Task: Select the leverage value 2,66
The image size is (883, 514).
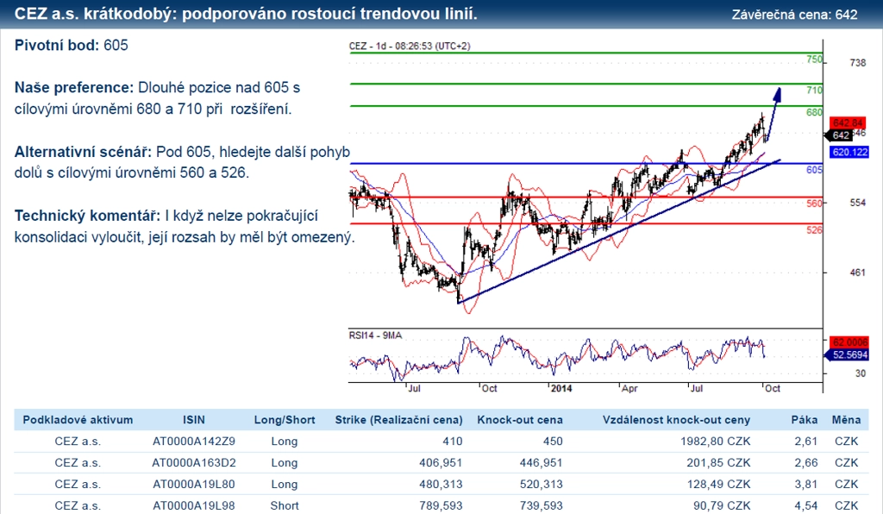Action: [x=806, y=463]
